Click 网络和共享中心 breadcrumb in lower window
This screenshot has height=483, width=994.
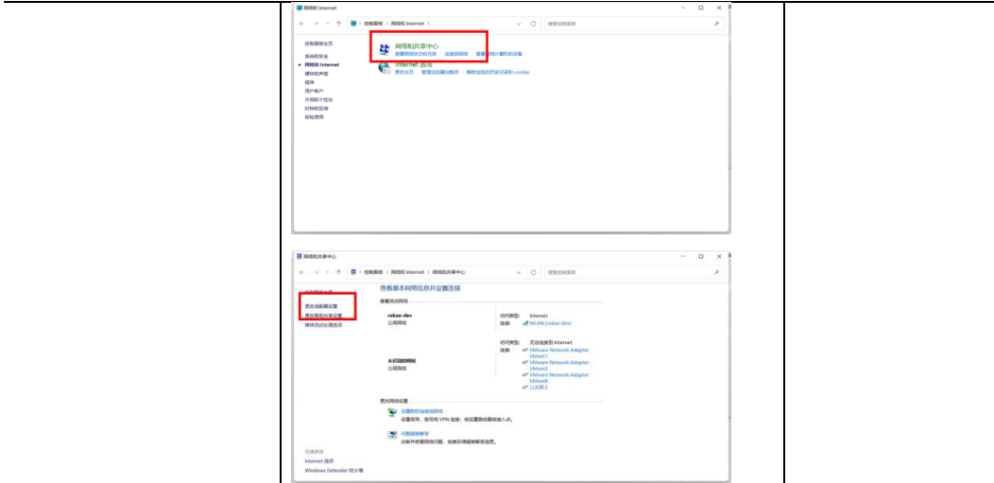coord(449,272)
